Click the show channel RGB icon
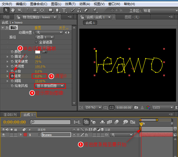Screen dimensions: 178x157 (148, 108)
